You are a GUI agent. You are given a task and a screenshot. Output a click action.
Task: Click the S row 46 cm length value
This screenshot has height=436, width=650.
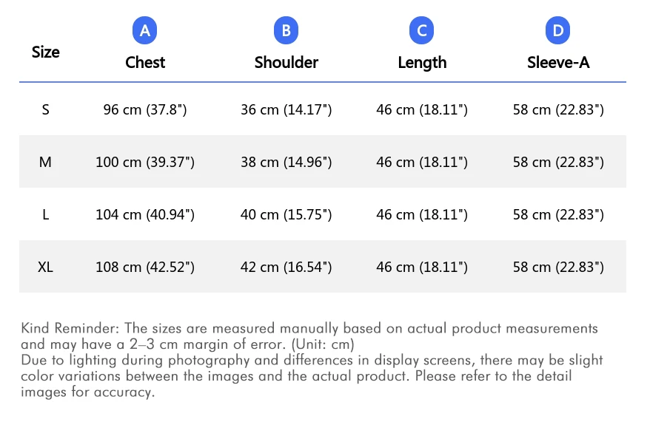pos(422,110)
